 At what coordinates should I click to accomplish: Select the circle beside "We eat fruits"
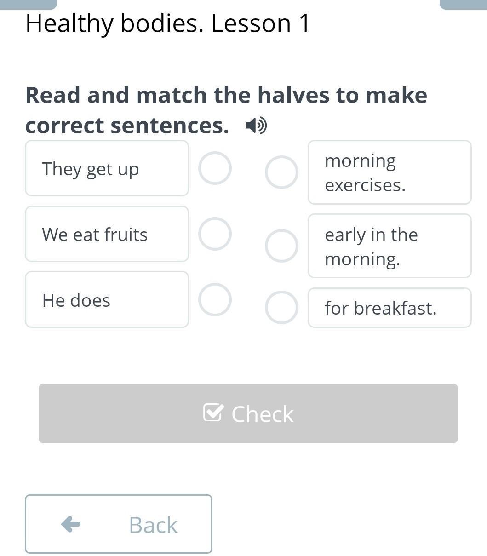click(x=215, y=234)
